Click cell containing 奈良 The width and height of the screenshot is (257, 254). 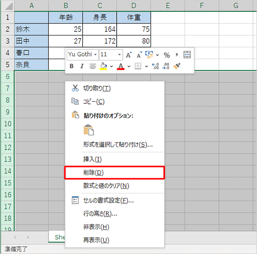(x=31, y=65)
